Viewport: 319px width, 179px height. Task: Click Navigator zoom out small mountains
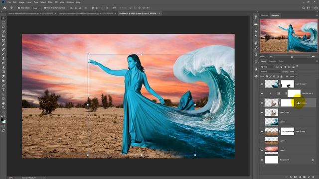pos(271,56)
